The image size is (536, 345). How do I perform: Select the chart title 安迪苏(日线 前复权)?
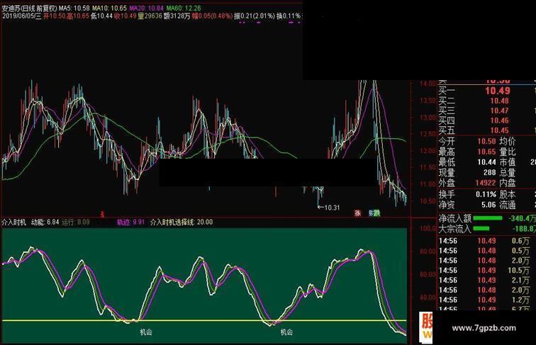(29, 9)
